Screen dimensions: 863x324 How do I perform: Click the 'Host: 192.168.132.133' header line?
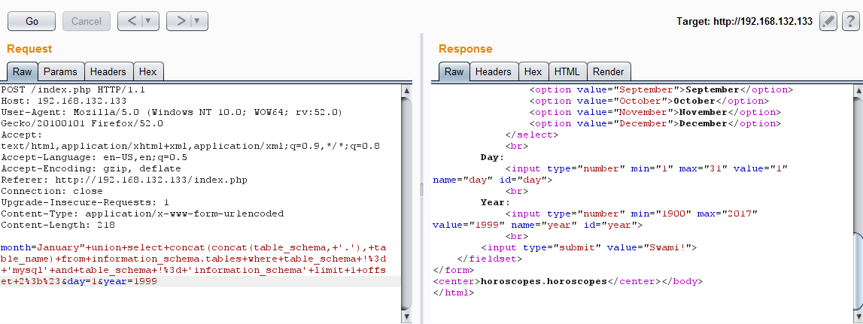tap(64, 101)
